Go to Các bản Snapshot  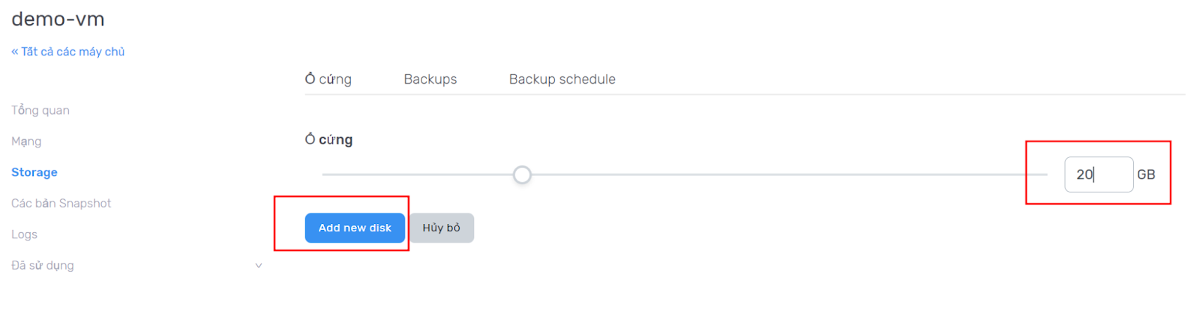tap(61, 204)
